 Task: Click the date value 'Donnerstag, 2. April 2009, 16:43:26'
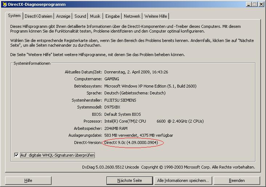136,72
